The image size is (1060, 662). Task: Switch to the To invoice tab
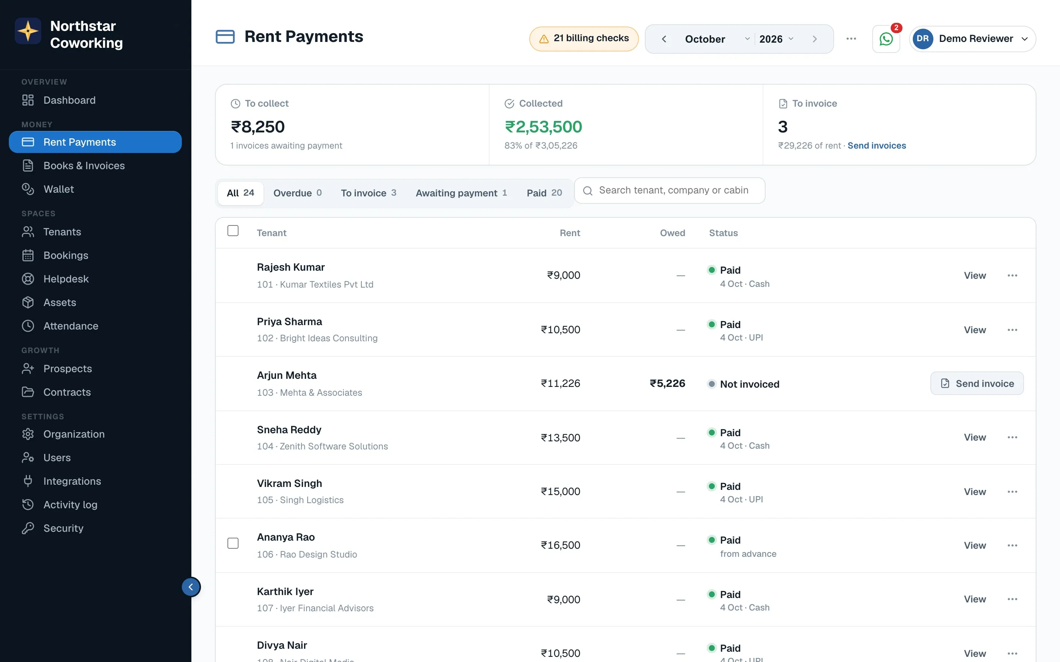[368, 193]
